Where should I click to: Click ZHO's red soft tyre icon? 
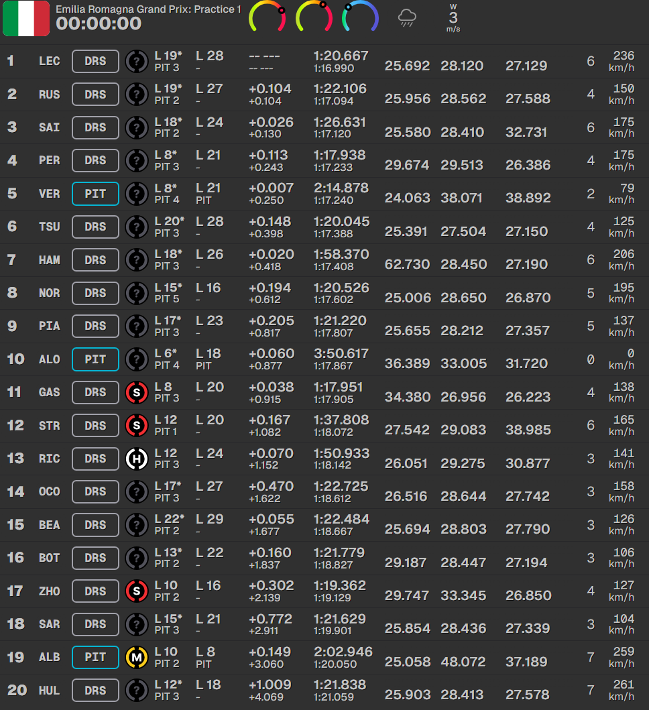click(137, 591)
